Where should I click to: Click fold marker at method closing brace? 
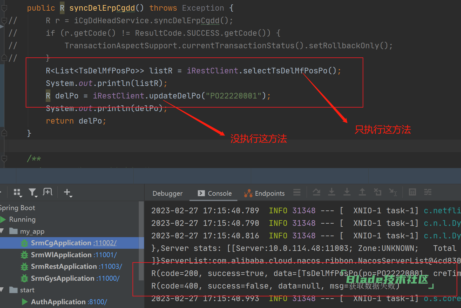(x=4, y=133)
